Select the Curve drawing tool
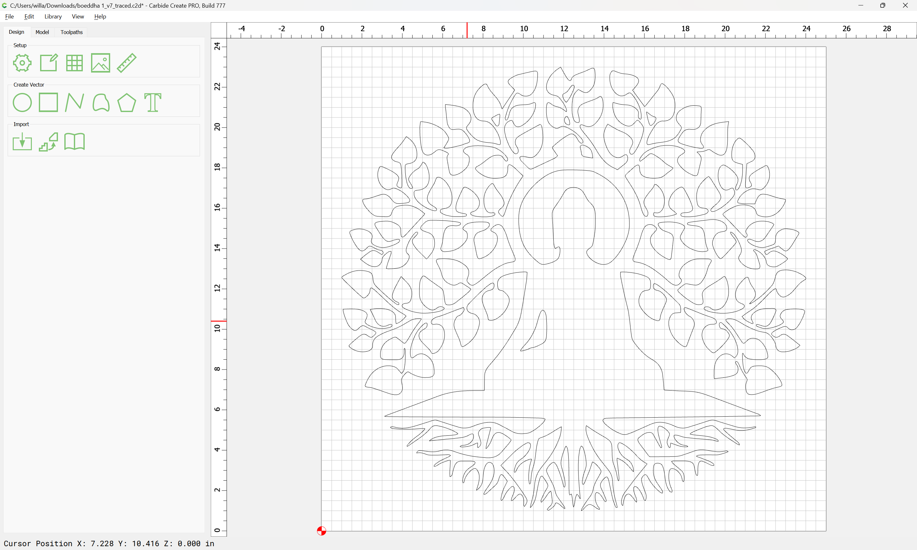917x550 pixels. pyautogui.click(x=101, y=102)
